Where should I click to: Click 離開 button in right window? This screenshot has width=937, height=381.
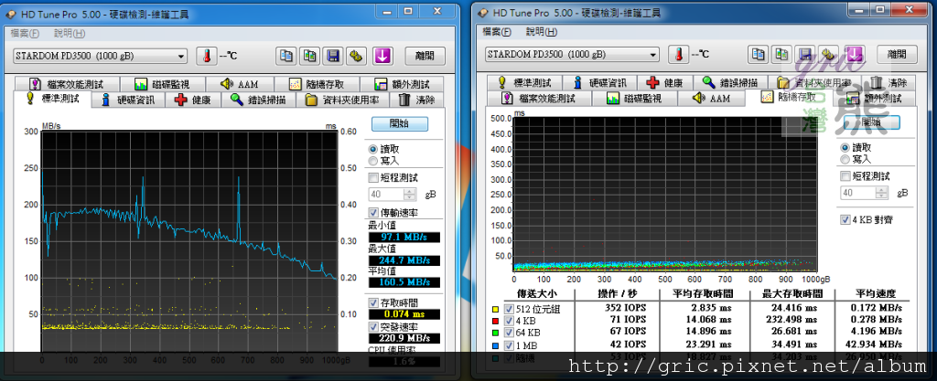click(x=898, y=54)
